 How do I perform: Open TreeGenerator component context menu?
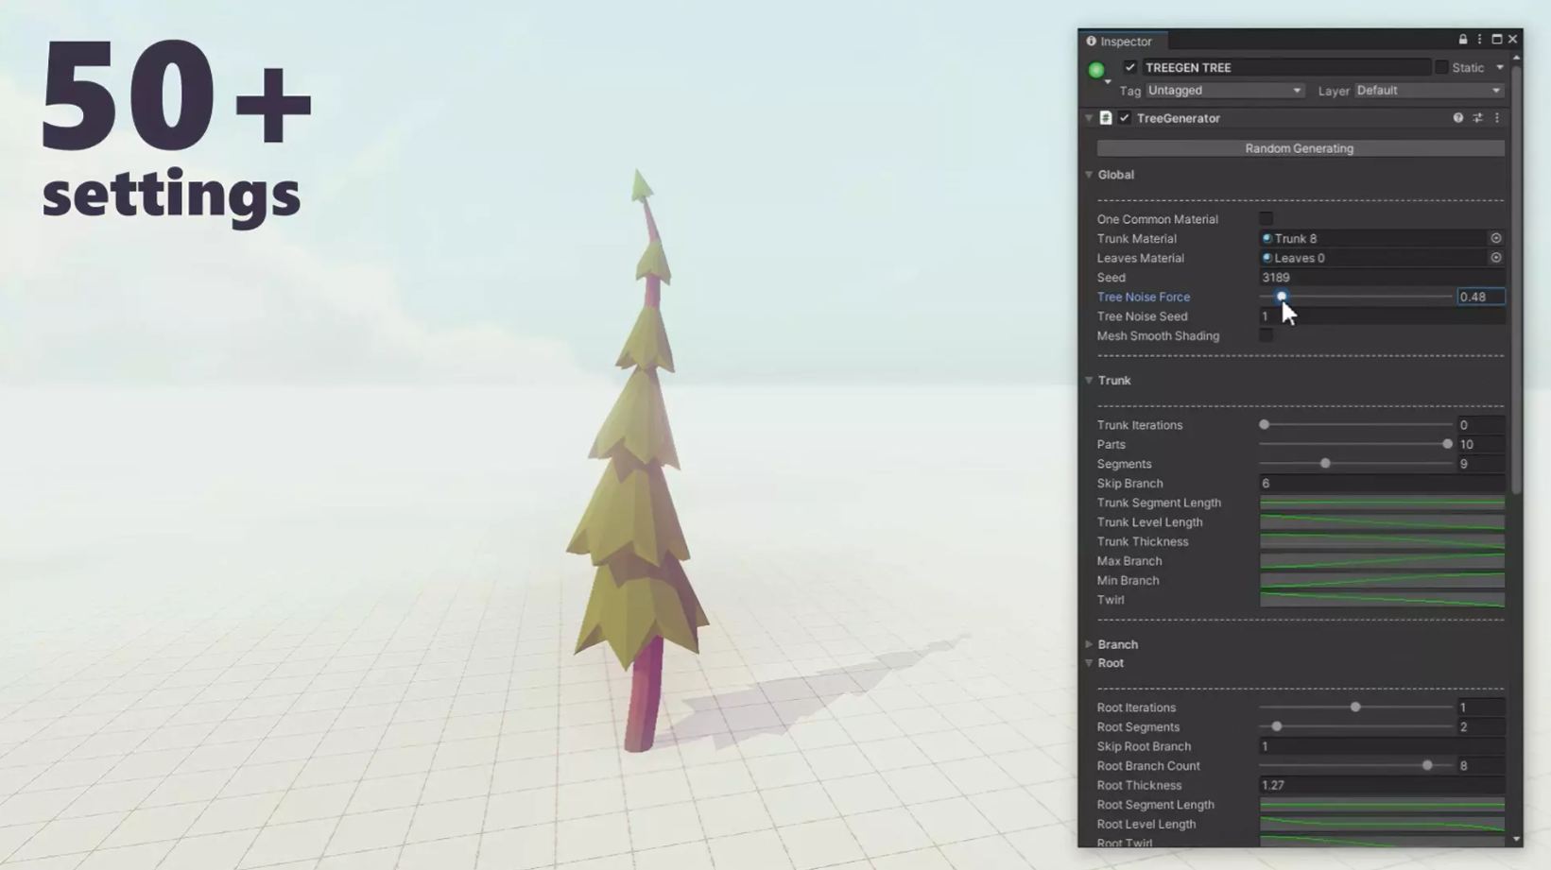coord(1497,118)
